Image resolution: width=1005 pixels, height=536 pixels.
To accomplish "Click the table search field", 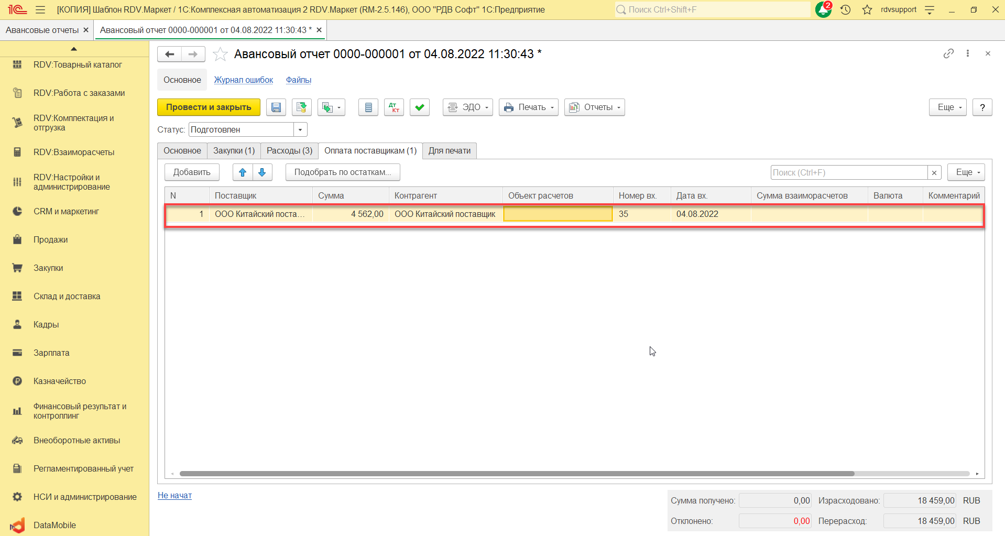I will [848, 172].
